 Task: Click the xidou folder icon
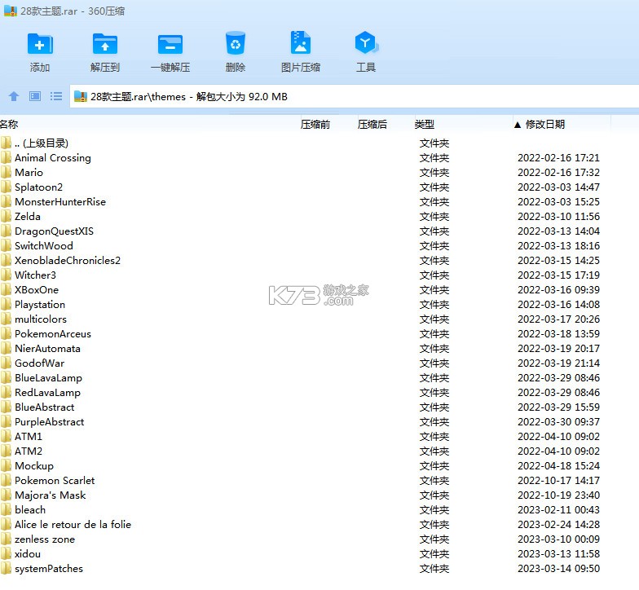coord(7,554)
